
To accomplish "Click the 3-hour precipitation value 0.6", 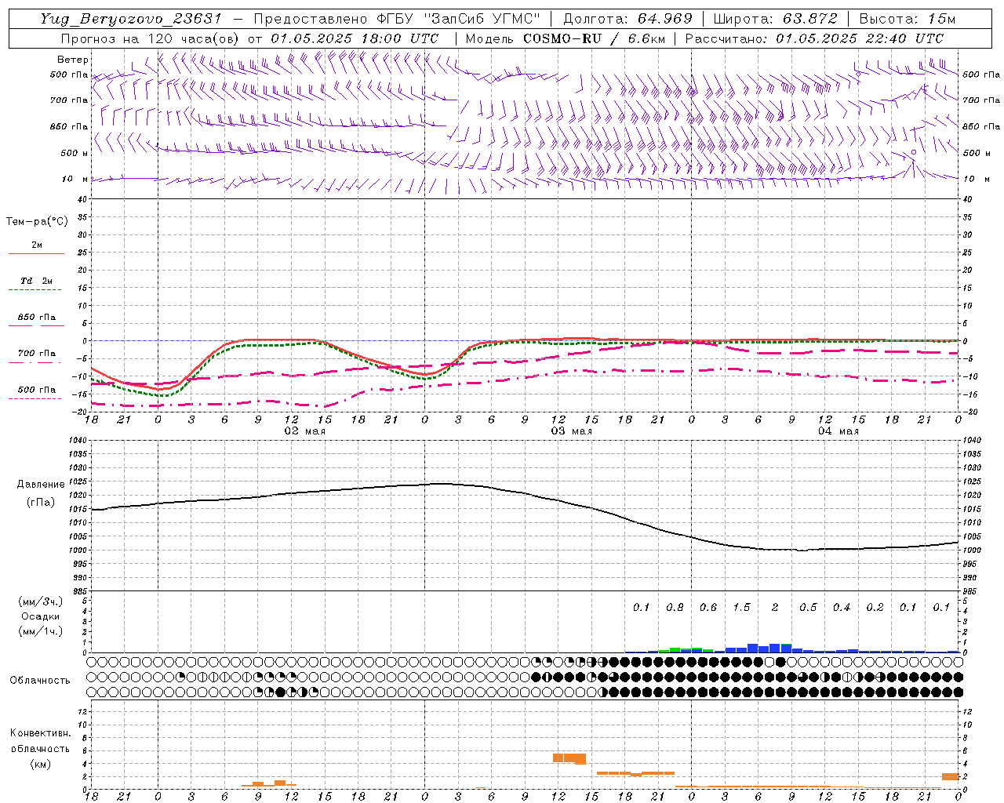I will [708, 608].
